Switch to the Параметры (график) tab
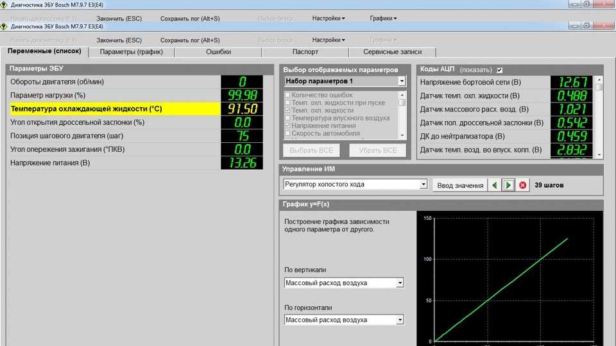The width and height of the screenshot is (616, 346). (131, 52)
